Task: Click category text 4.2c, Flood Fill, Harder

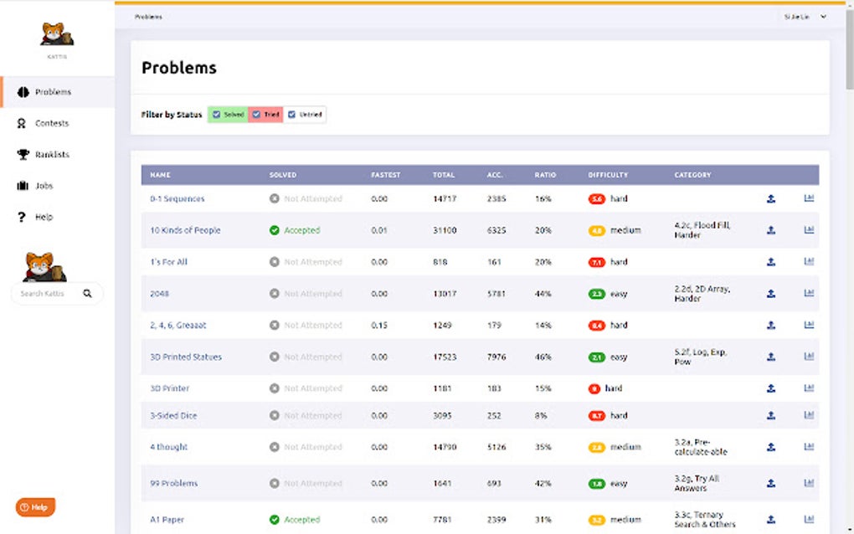Action: coord(702,229)
